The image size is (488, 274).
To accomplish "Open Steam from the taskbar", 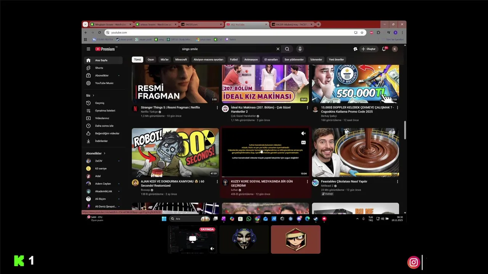I will coord(316,219).
